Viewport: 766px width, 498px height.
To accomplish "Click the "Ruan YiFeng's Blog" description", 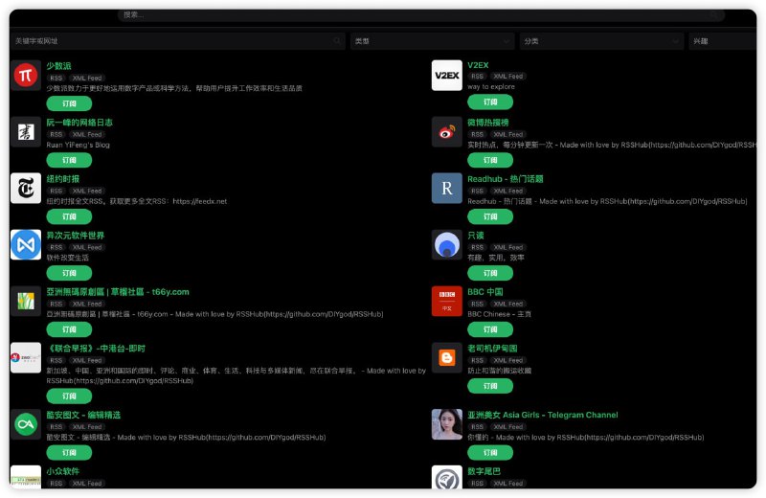I will click(x=79, y=145).
